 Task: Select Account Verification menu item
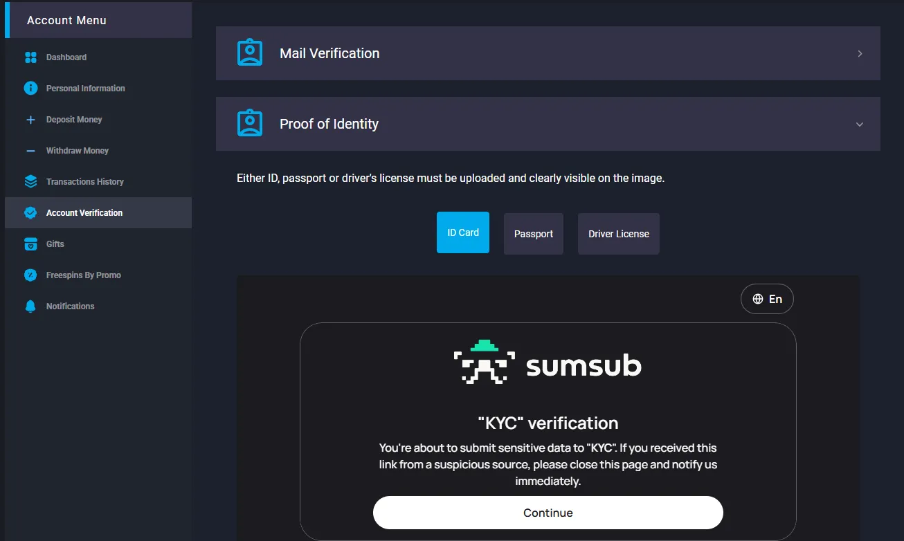coord(98,213)
